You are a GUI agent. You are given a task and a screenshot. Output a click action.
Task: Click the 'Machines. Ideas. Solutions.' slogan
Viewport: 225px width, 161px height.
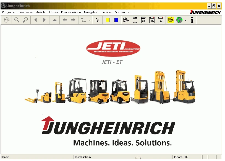[x=122, y=143]
